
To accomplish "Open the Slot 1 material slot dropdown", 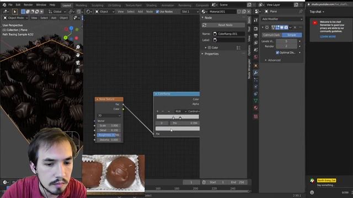I will coord(190,12).
